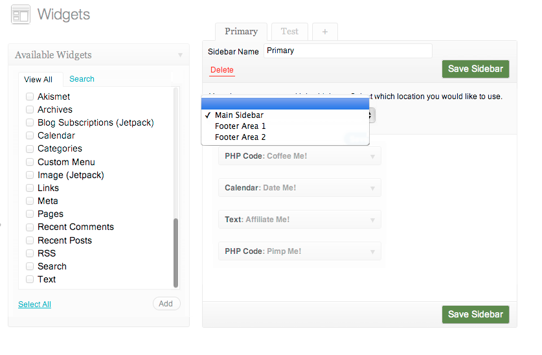Viewport: 542px width, 355px height.
Task: Pick Main Sidebar in the location list
Action: click(x=239, y=115)
